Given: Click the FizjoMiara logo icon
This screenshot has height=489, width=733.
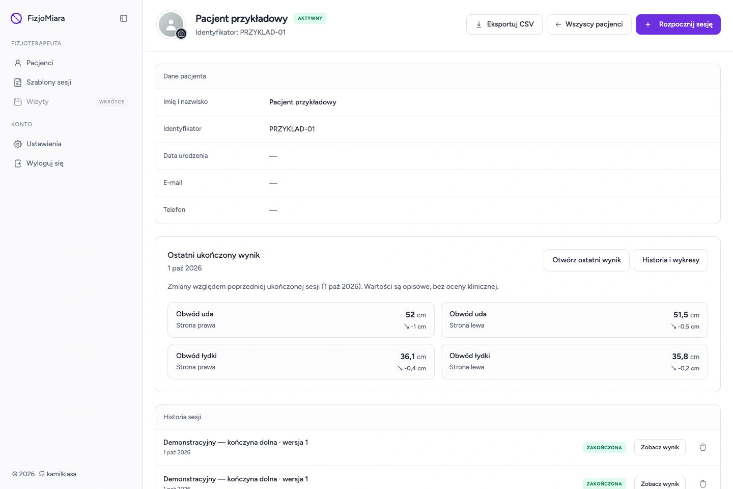Looking at the screenshot, I should [x=16, y=18].
